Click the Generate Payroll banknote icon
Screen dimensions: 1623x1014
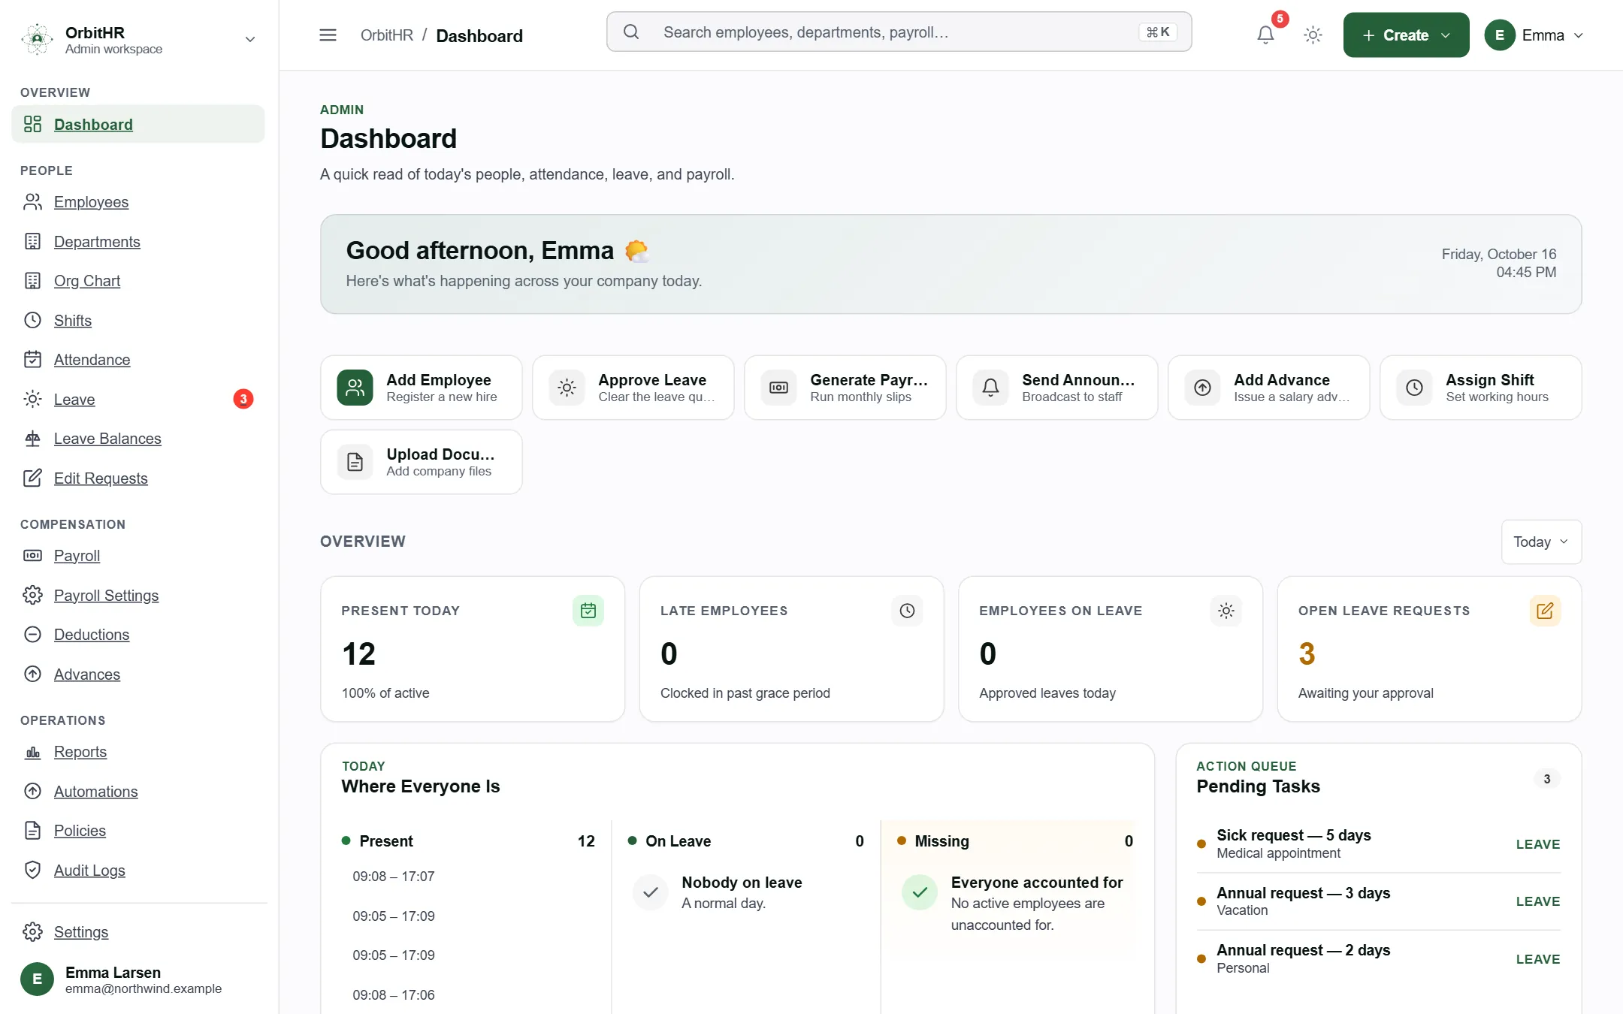(x=778, y=388)
